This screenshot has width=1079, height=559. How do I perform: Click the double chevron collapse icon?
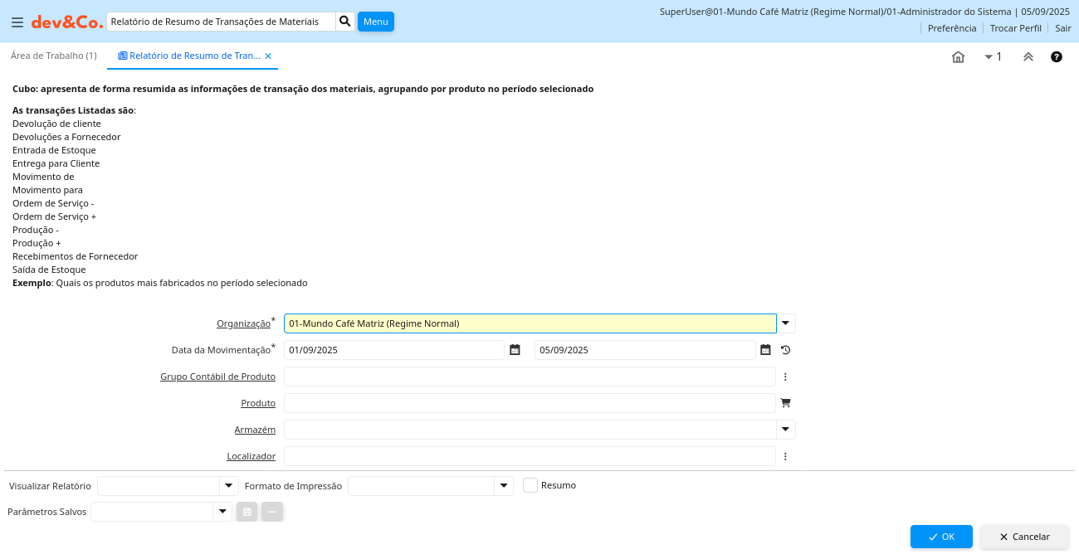coord(1028,57)
